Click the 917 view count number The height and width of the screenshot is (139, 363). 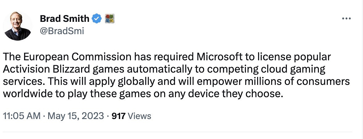118,116
